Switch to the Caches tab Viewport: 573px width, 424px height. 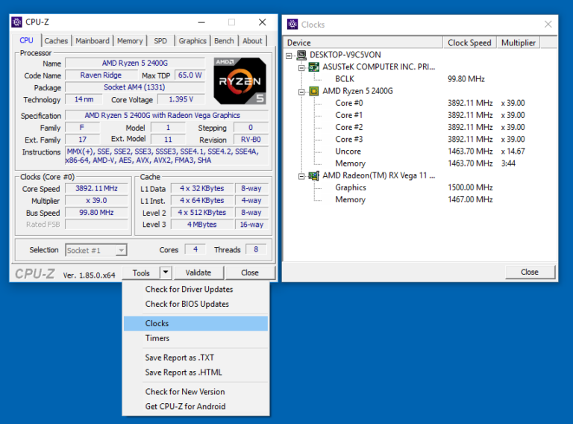[56, 41]
